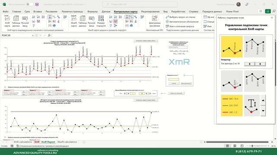Click the zoom slider in status bar

click(258, 146)
